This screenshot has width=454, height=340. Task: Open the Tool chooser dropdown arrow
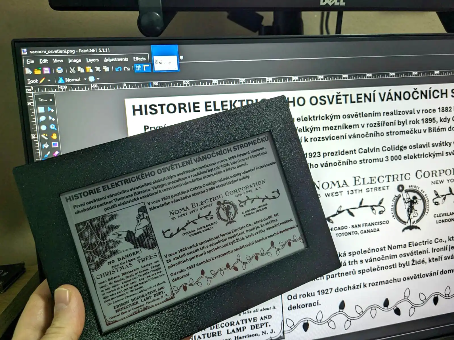pos(49,80)
